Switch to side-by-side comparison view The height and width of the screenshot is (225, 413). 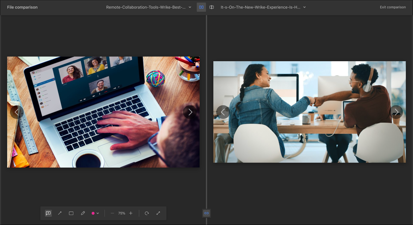[x=201, y=7]
